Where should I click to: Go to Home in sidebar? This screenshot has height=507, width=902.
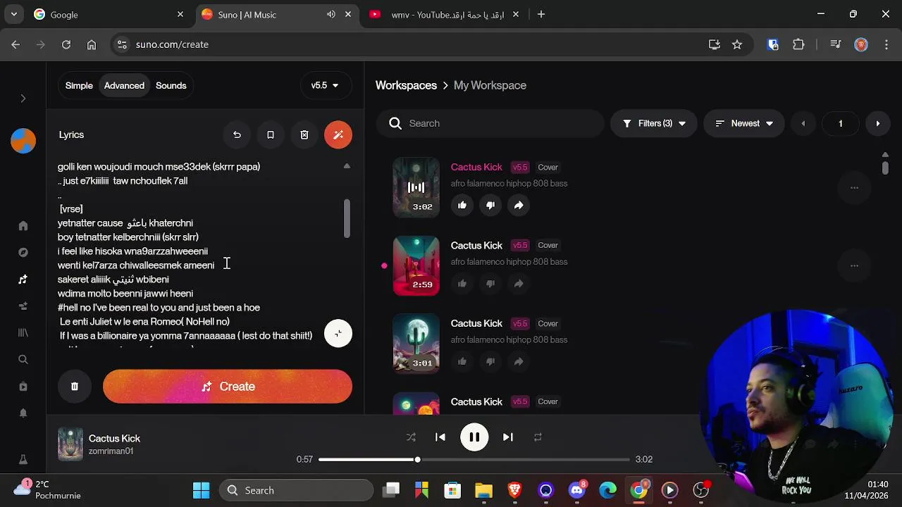pos(23,226)
